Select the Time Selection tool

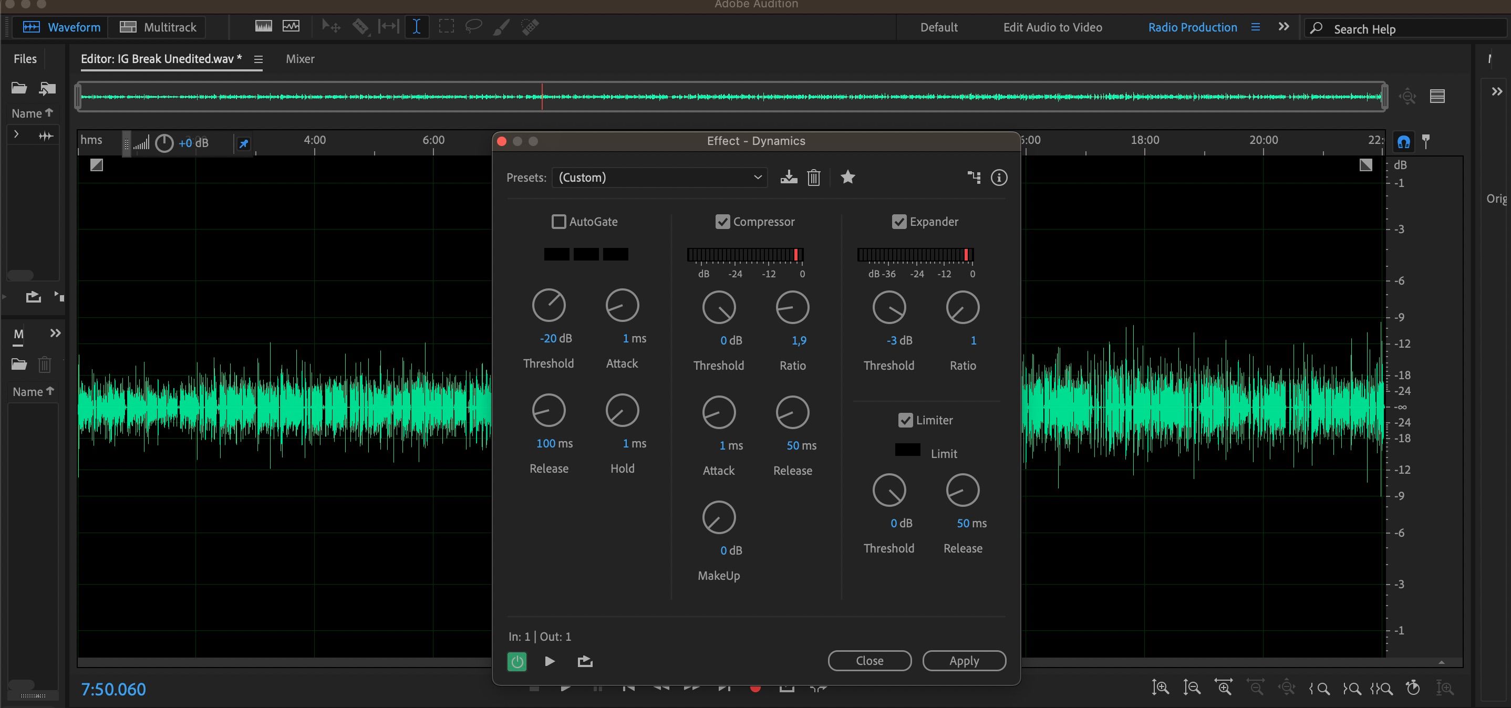pyautogui.click(x=417, y=27)
